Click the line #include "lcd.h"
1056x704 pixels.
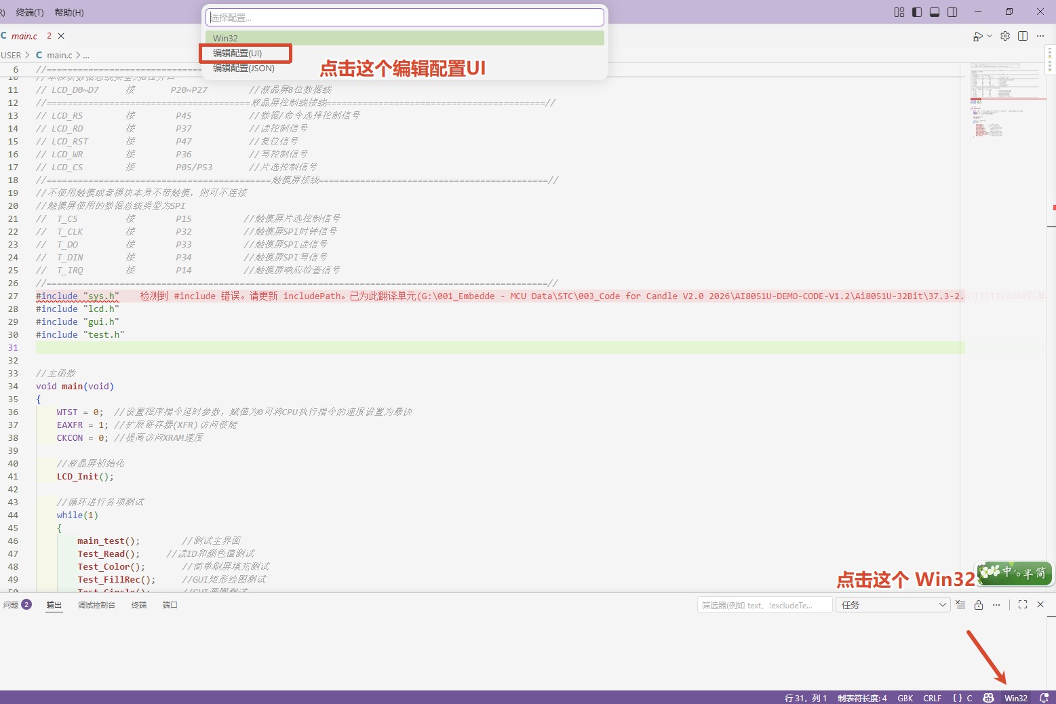77,309
